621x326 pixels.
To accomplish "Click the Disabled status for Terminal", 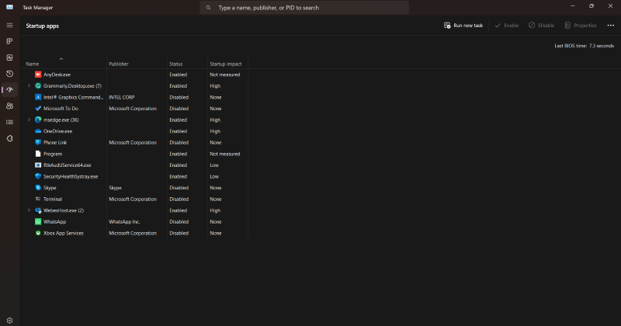I will (179, 199).
